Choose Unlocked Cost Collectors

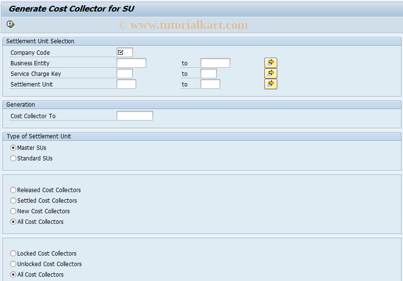13,264
